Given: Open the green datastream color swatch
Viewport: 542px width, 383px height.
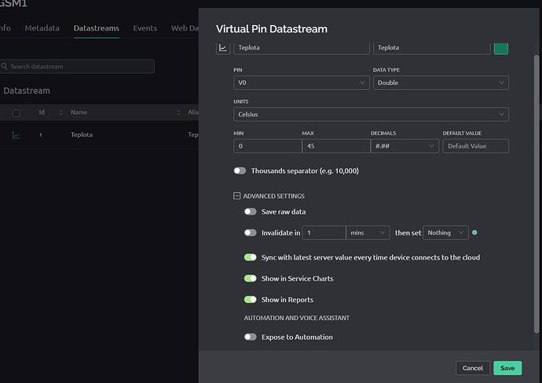Looking at the screenshot, I should [x=500, y=48].
